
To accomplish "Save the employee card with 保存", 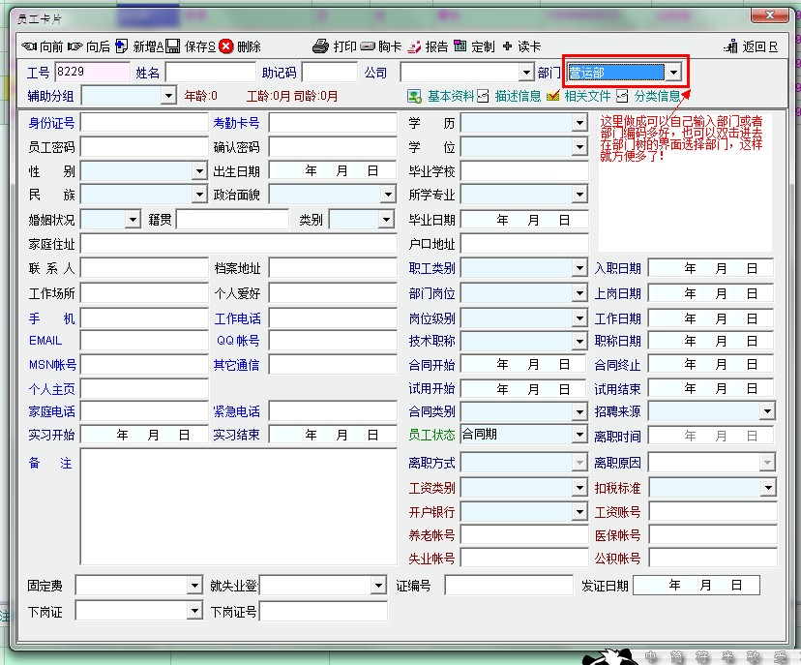I will click(x=173, y=46).
